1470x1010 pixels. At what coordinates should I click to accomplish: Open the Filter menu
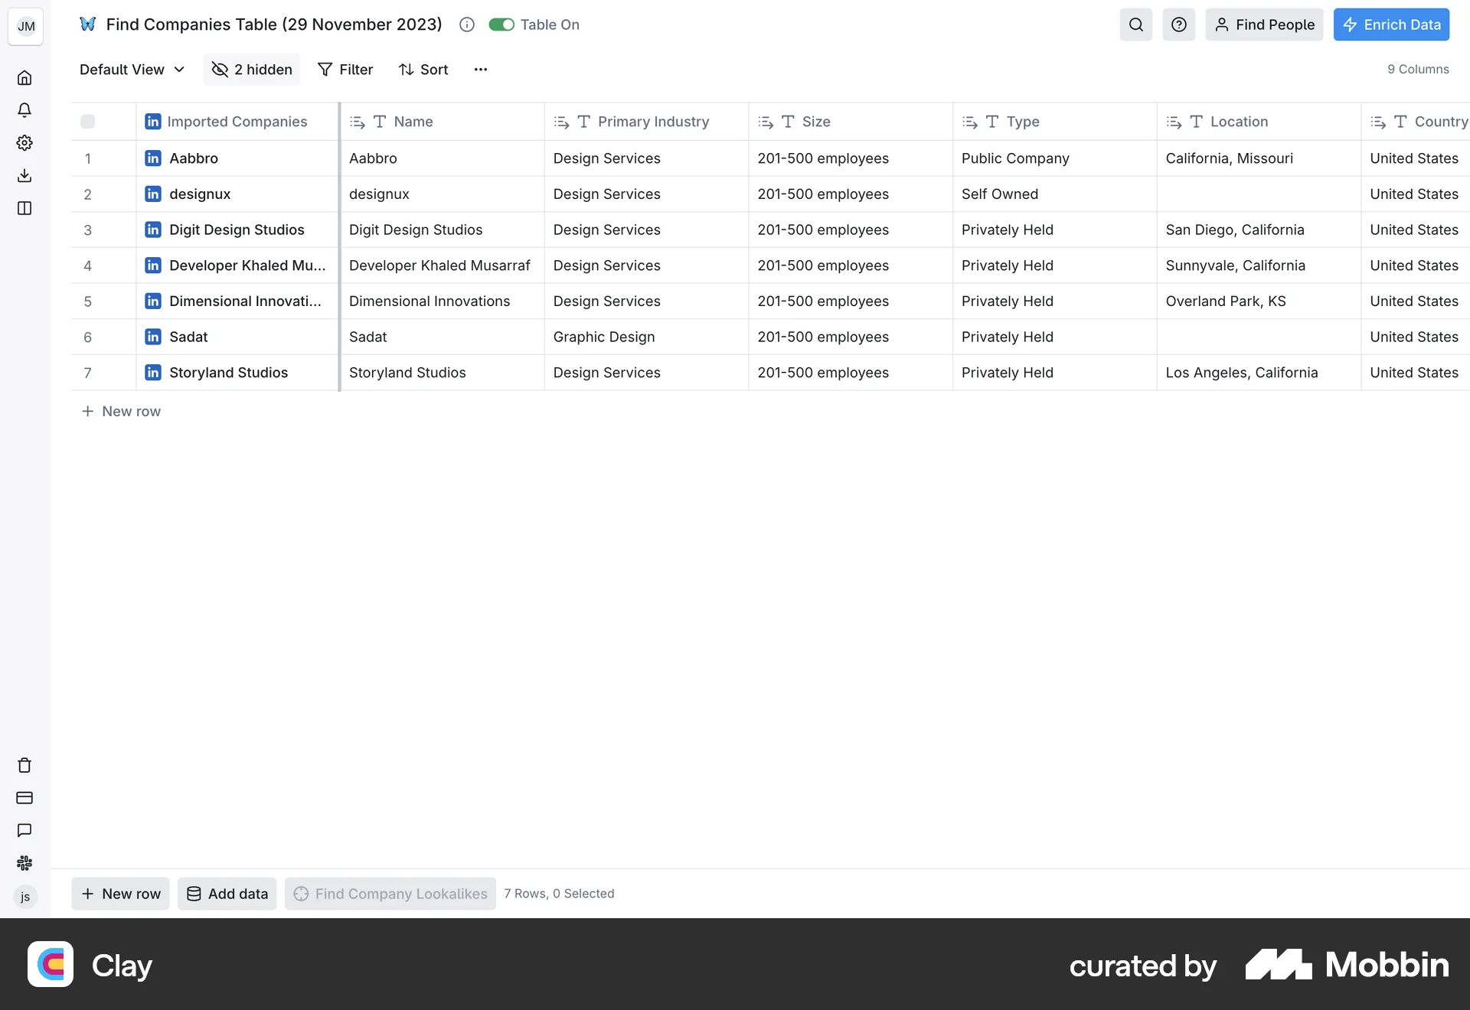tap(345, 70)
